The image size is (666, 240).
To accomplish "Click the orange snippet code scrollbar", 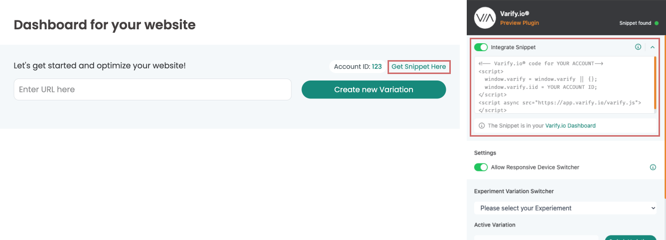I will coord(655,79).
